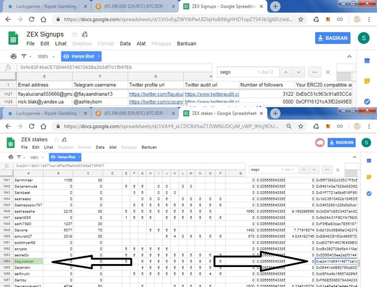Select row header 1954 in ZEX stakes

pyautogui.click(x=6, y=261)
